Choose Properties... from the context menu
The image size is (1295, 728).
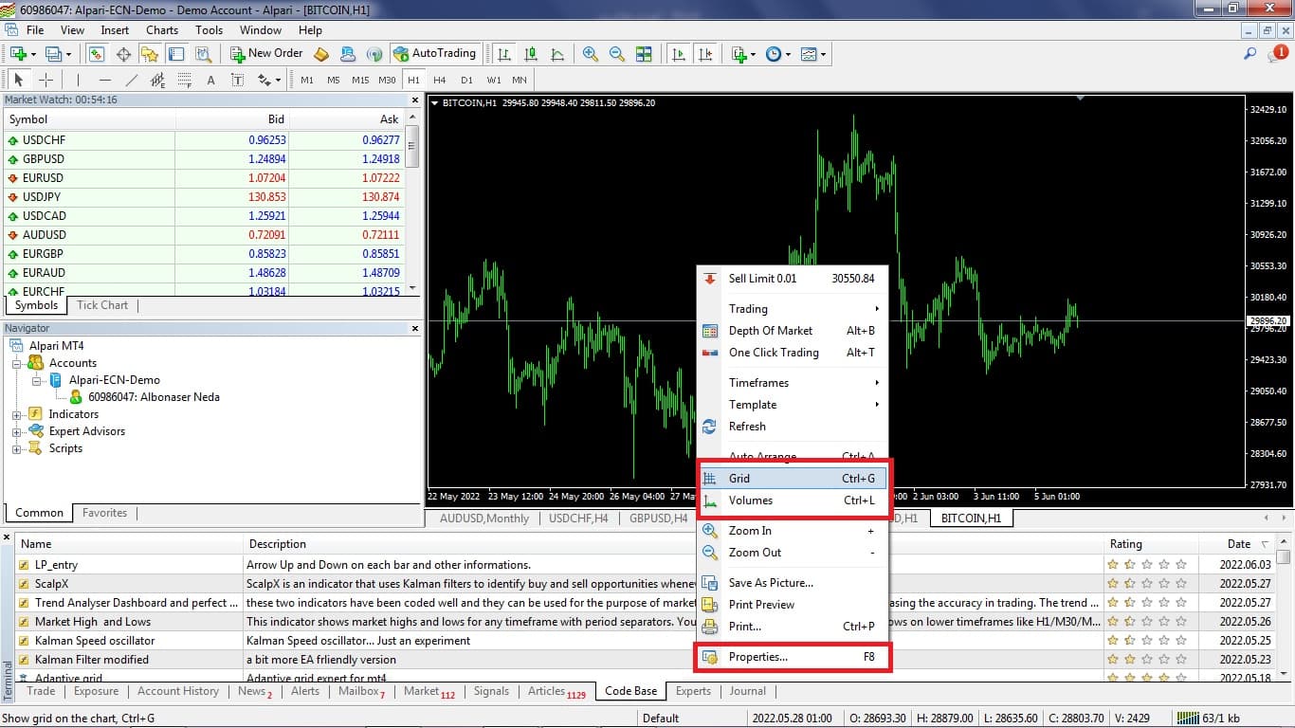[793, 657]
